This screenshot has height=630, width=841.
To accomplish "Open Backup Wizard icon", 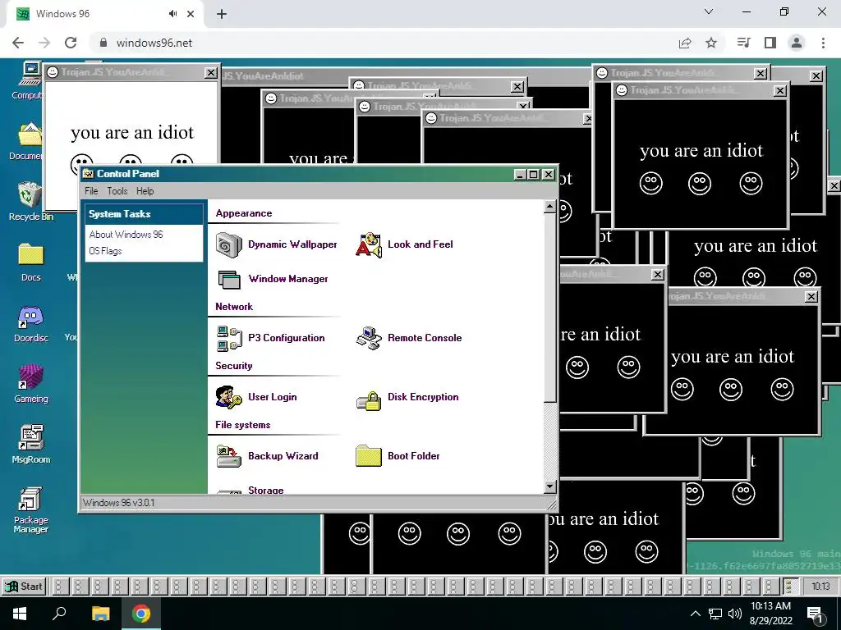I will [229, 456].
